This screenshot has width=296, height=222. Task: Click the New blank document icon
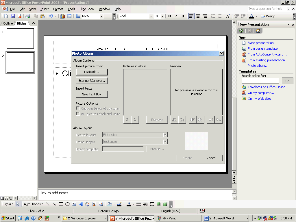click(x=6, y=16)
